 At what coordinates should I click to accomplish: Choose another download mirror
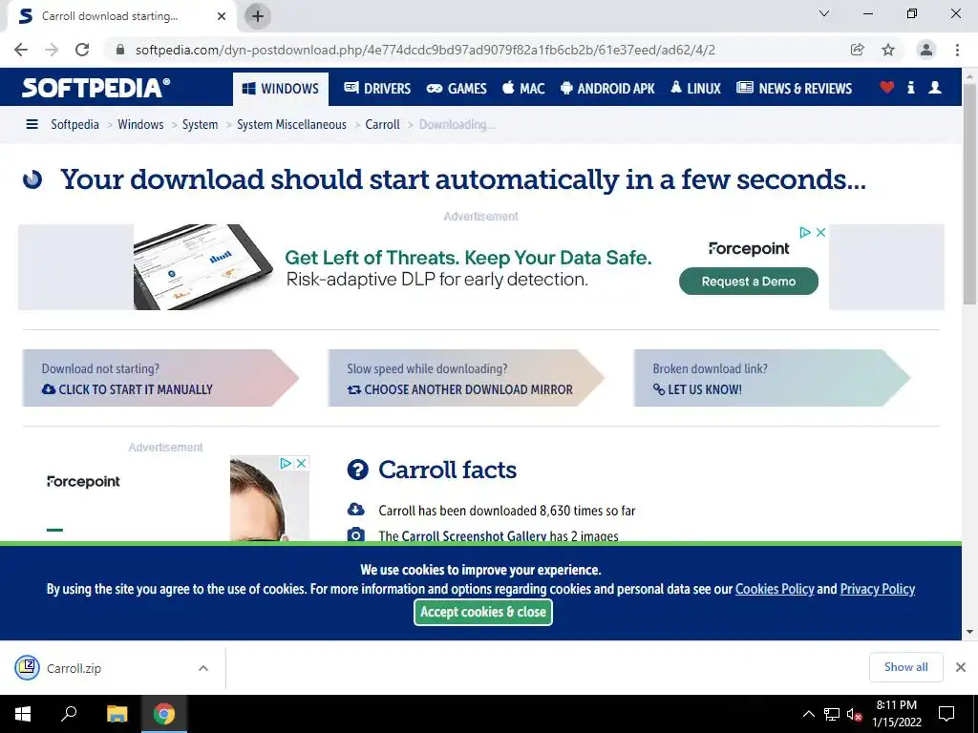coord(459,389)
